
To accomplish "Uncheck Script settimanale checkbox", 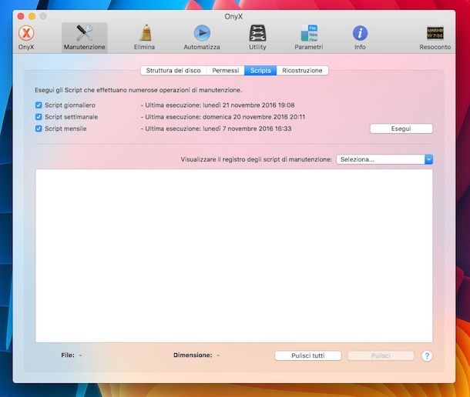I will (x=39, y=117).
